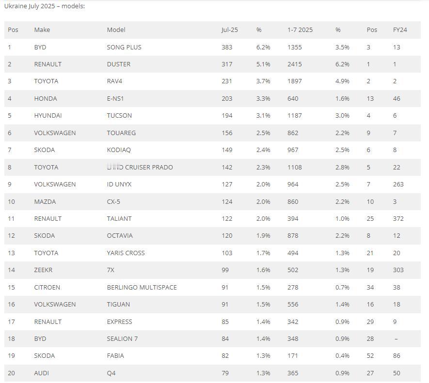
Task: Click the 1-7 2025 column header
Action: (300, 30)
